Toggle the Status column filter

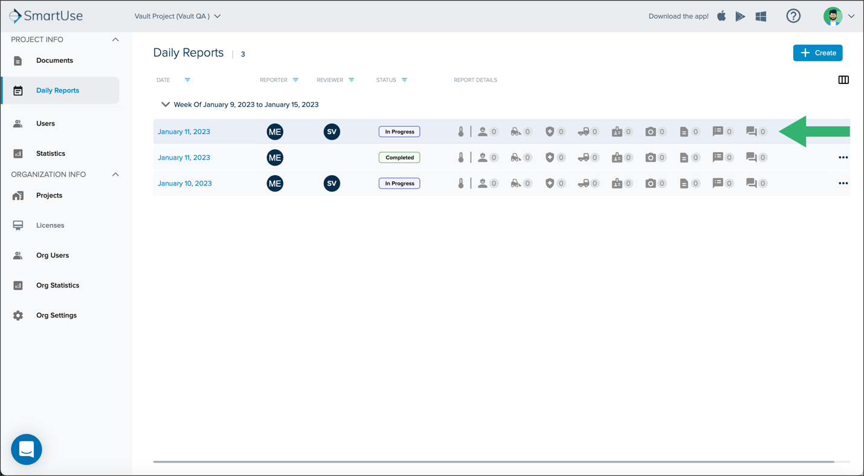click(x=404, y=80)
